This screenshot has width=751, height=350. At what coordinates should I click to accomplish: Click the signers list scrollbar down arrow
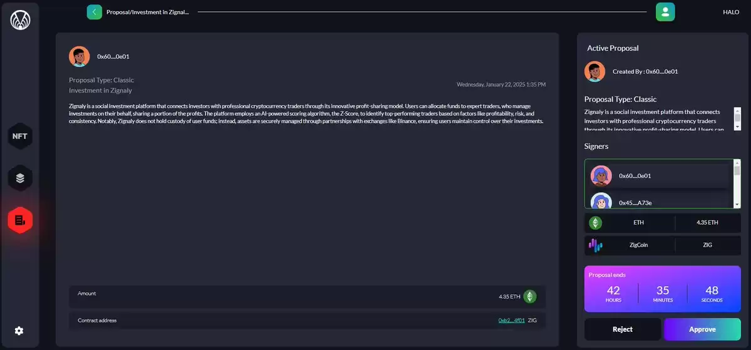pyautogui.click(x=737, y=205)
